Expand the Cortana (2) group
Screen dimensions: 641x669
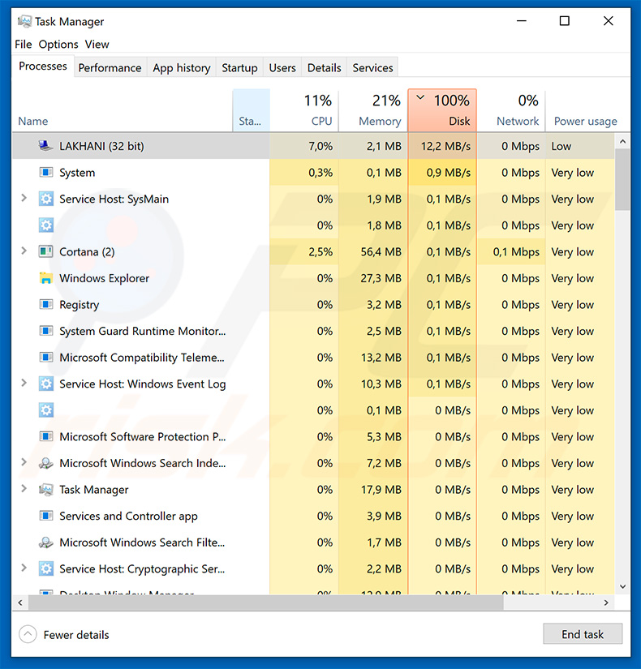pyautogui.click(x=24, y=251)
